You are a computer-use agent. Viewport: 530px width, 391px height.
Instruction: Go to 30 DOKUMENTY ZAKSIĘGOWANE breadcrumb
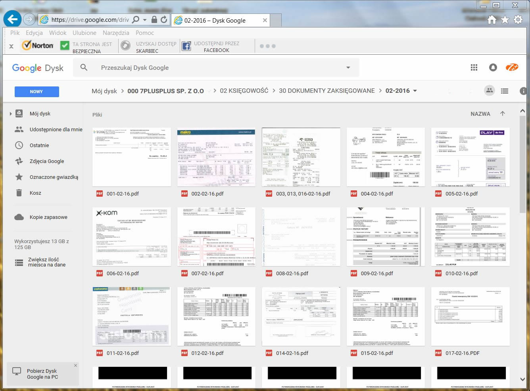coord(326,91)
